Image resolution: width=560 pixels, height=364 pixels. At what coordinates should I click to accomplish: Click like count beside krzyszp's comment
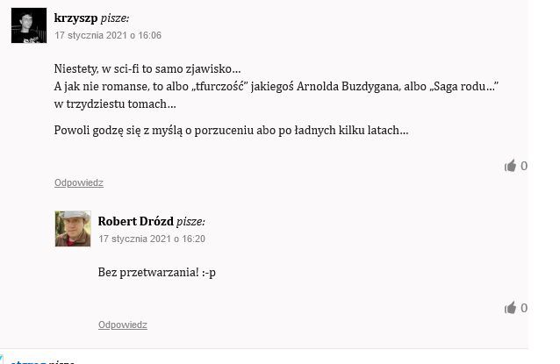[524, 166]
